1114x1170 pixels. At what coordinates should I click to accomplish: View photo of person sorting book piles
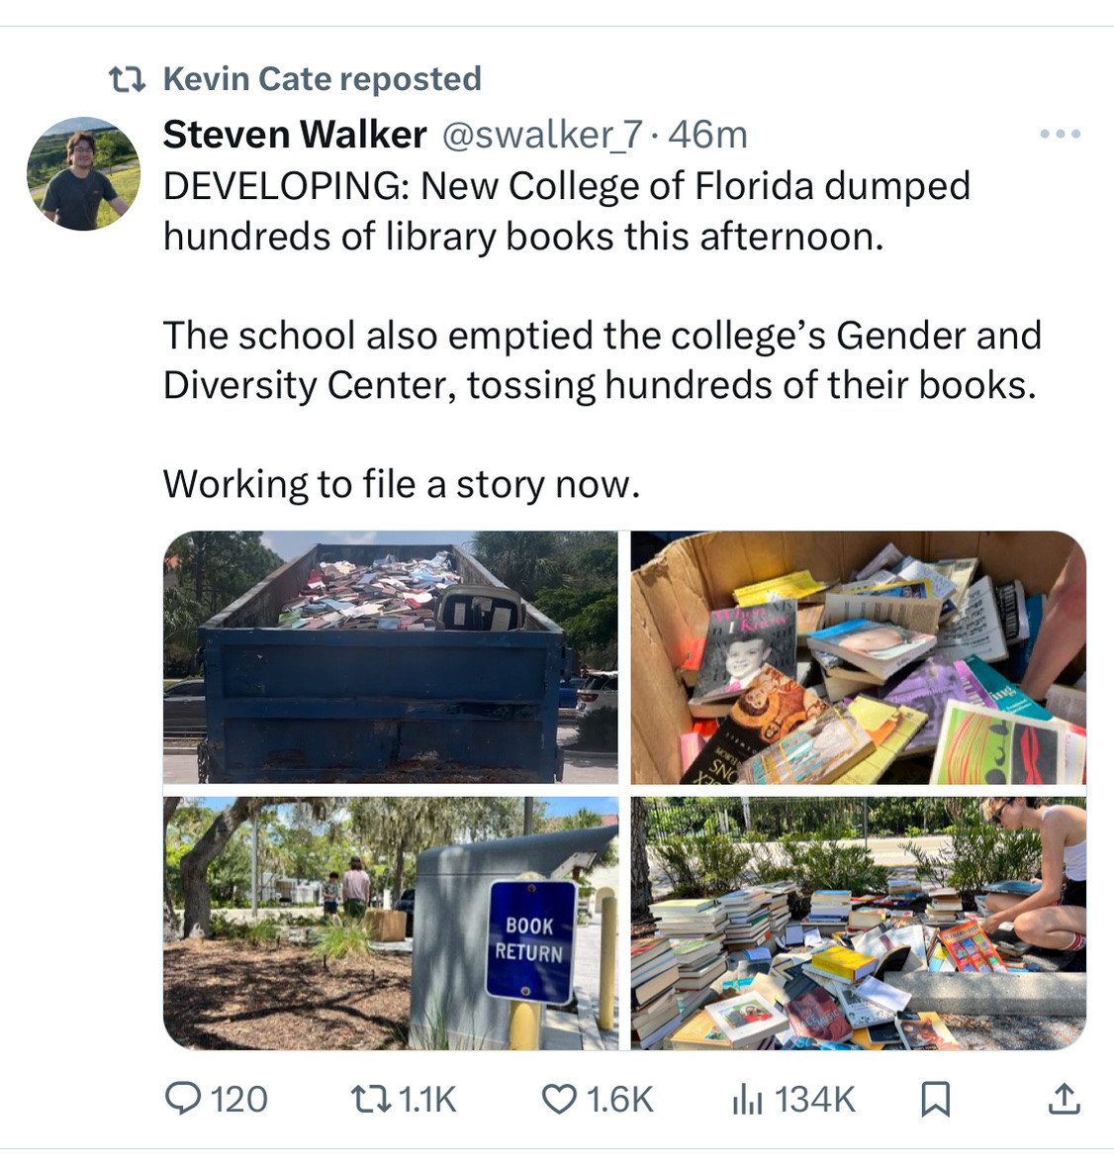point(858,923)
